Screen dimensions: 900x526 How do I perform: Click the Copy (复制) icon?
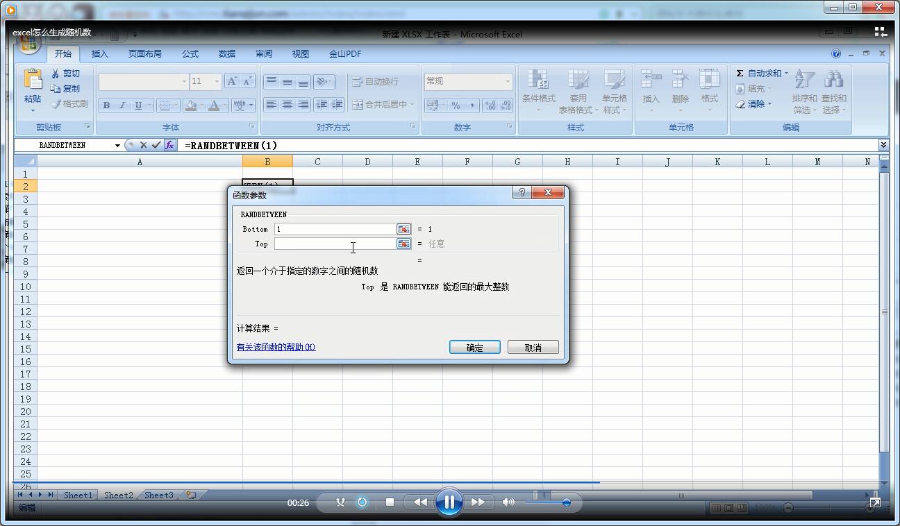56,89
